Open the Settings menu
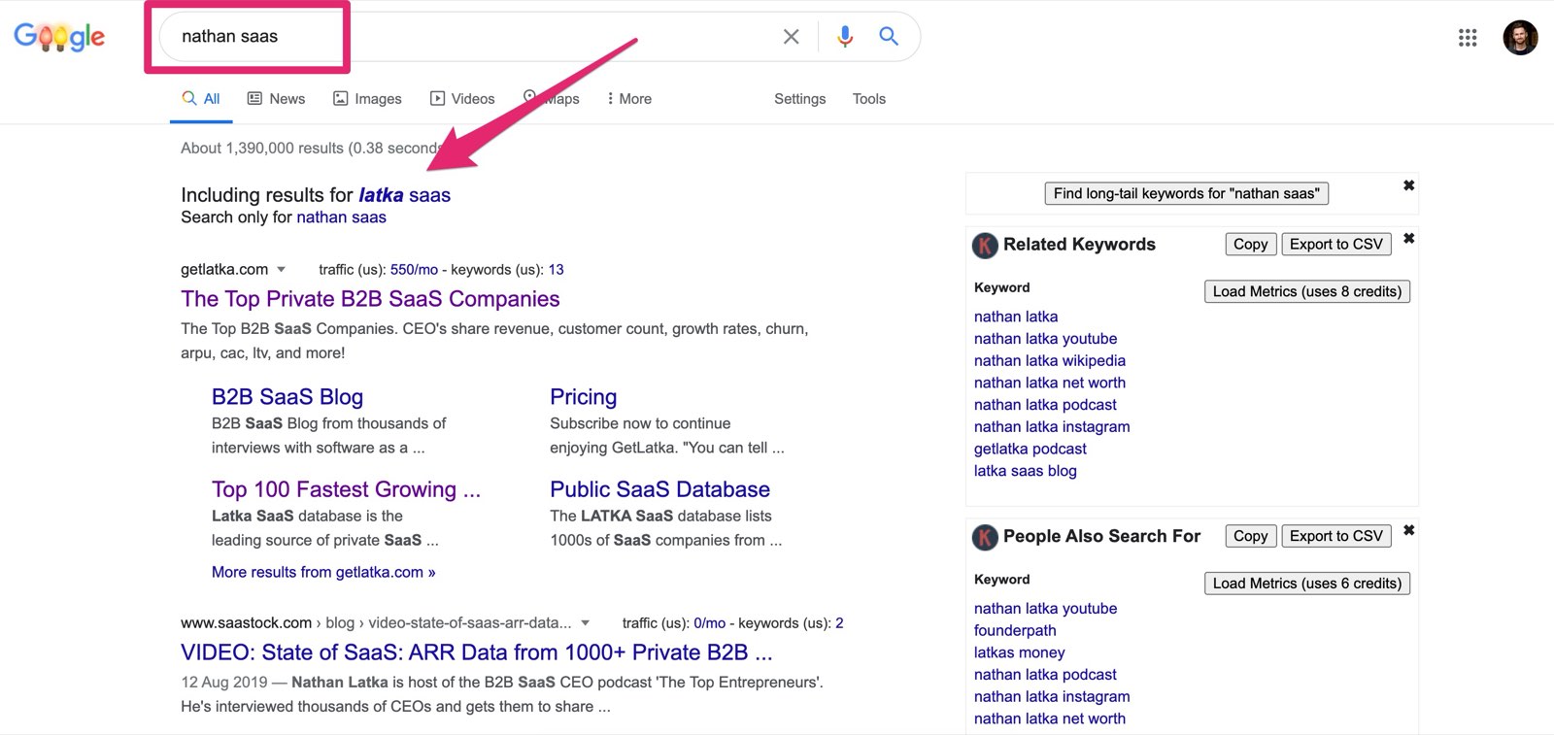The height and width of the screenshot is (735, 1554). (x=799, y=99)
